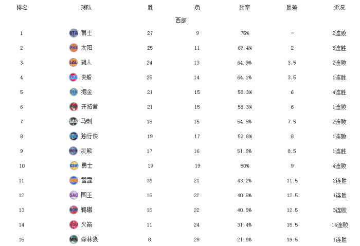Click the Rockets team logo
360x246 pixels.
pyautogui.click(x=74, y=224)
